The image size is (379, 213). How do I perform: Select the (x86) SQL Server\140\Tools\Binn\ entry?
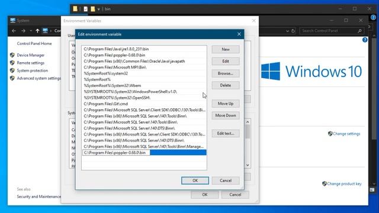point(144,116)
